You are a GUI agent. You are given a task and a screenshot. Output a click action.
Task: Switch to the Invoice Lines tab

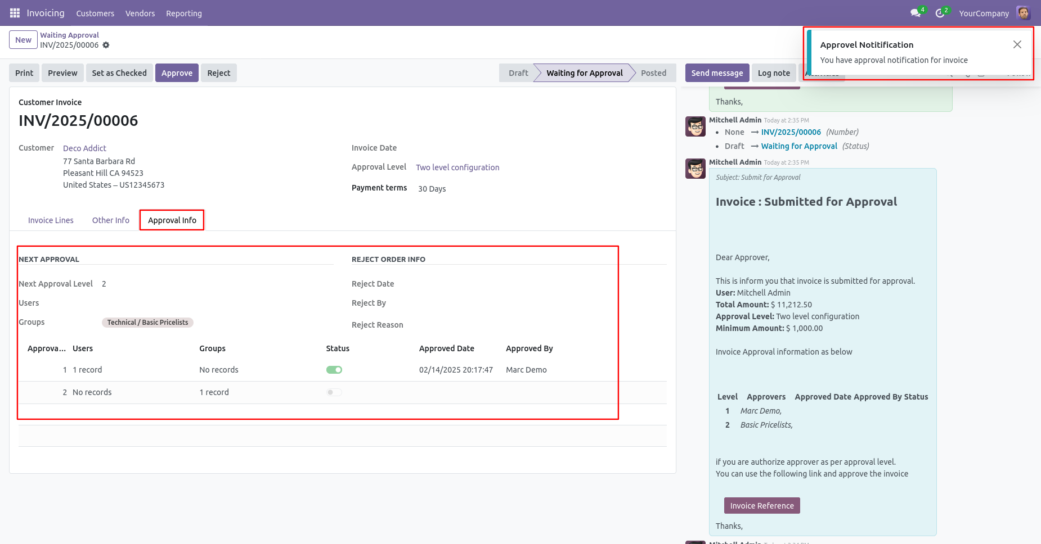pyautogui.click(x=51, y=220)
